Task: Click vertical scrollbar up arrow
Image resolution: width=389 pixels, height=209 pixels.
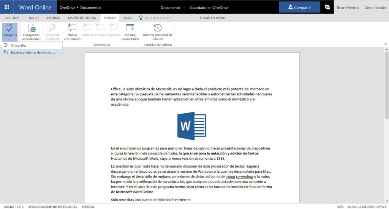Action: point(386,50)
